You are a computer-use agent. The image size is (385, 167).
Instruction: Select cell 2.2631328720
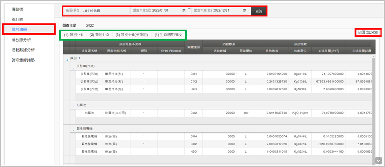coord(277,82)
